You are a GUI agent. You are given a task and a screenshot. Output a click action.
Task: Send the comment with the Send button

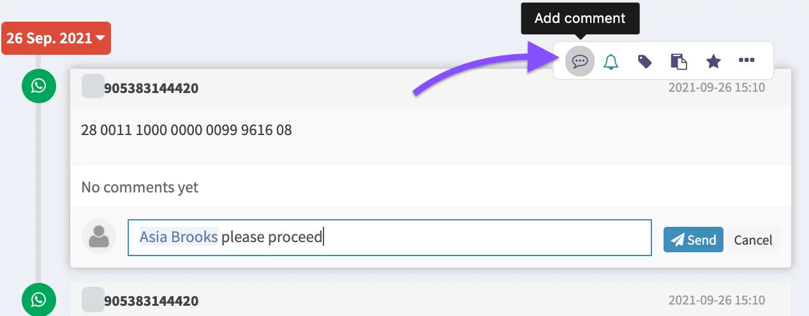point(693,240)
